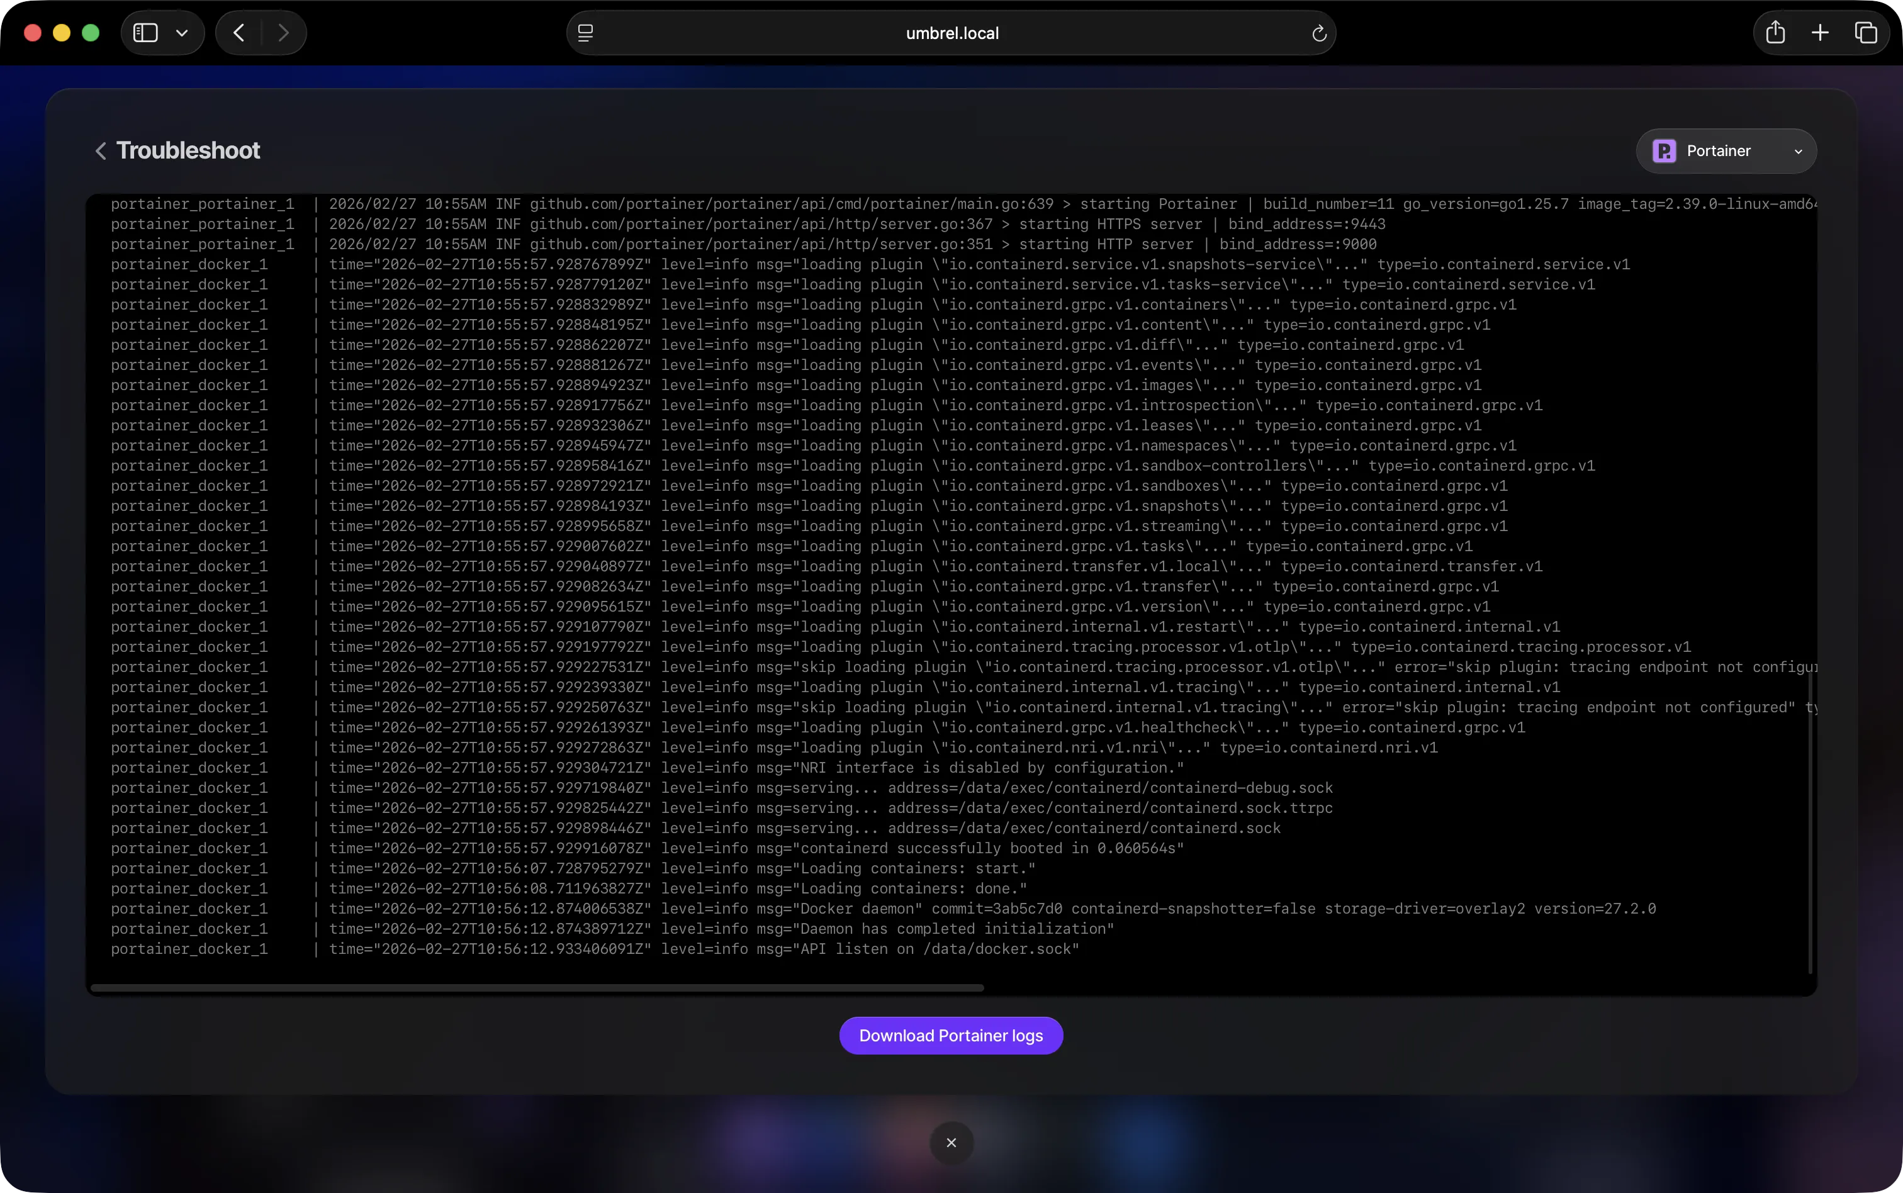The height and width of the screenshot is (1193, 1903).
Task: Show the tab overview
Action: click(x=1865, y=32)
